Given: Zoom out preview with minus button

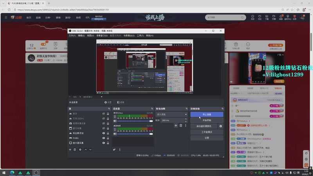Looking at the screenshot, I should pos(70,97).
